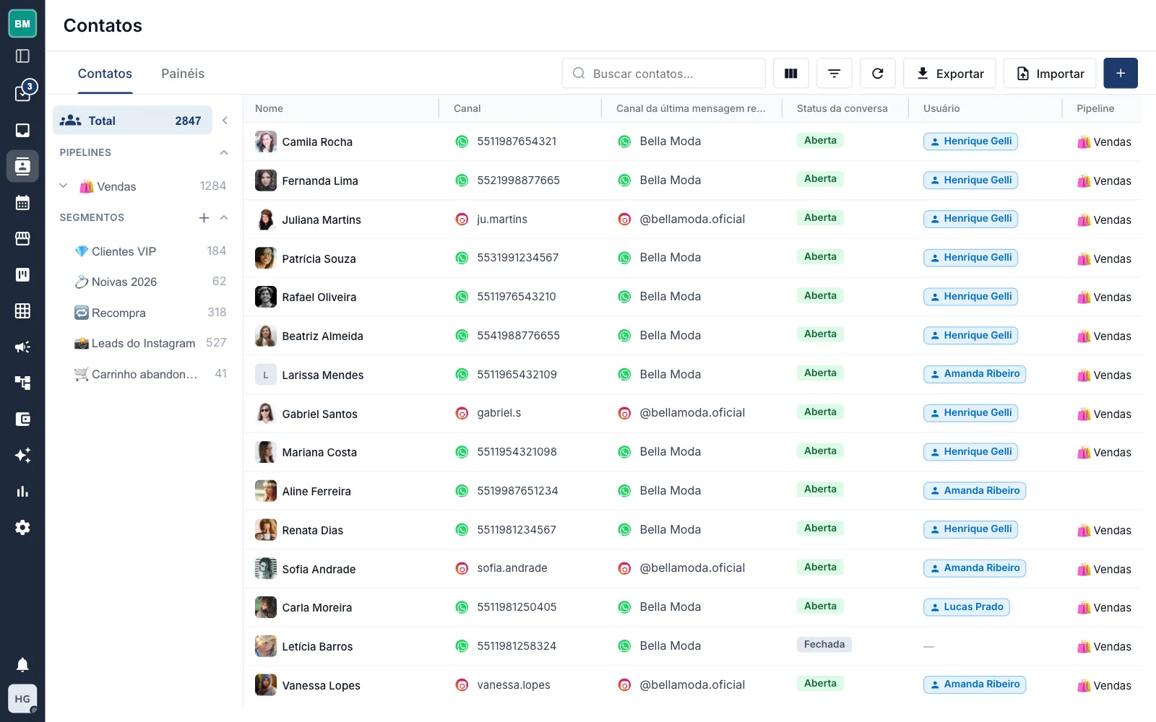Add a new segment

point(204,217)
